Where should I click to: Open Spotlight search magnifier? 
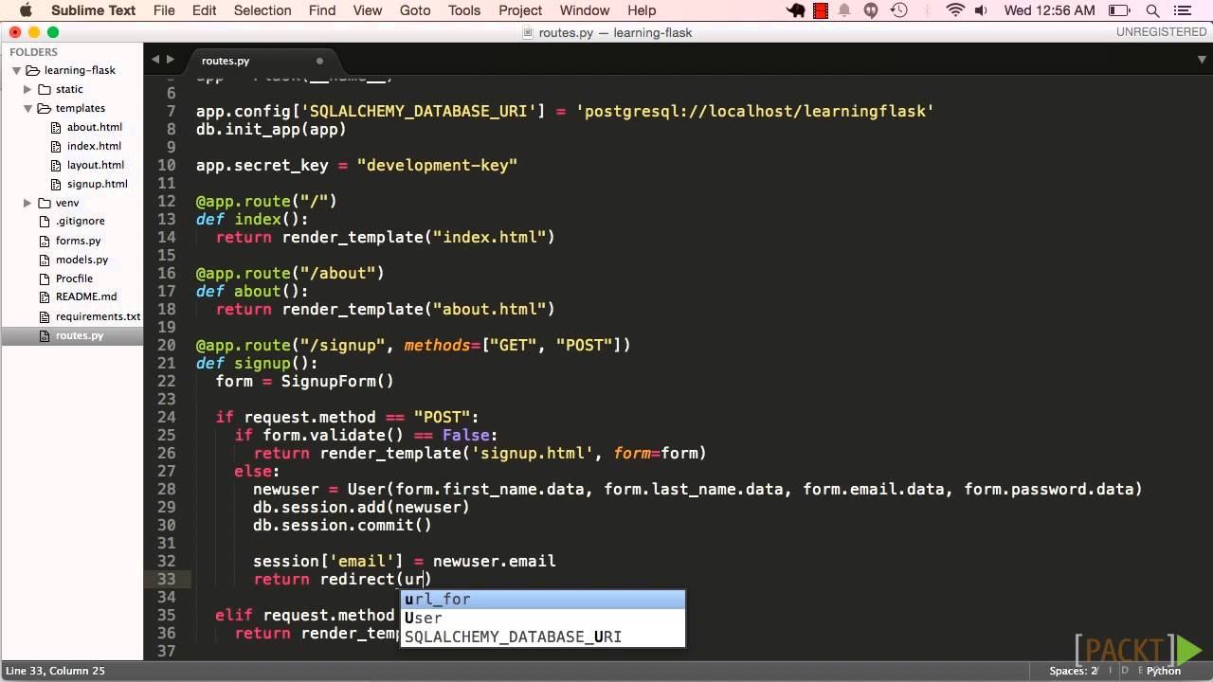click(1153, 10)
